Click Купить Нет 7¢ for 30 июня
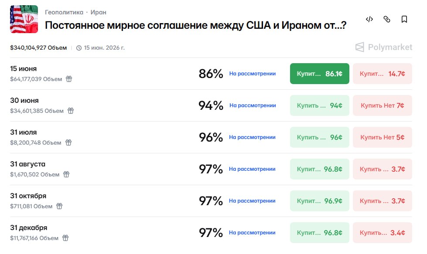427x254 pixels. [x=383, y=105]
